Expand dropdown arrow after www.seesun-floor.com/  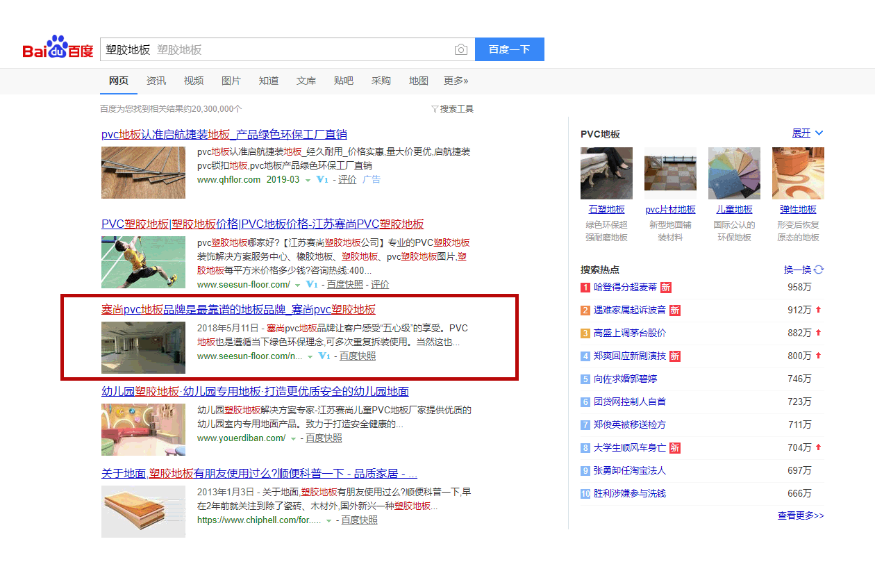point(297,286)
